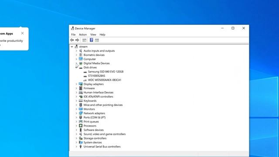The width and height of the screenshot is (279, 157).
Task: Click the Network adapters icon
Action: 81,113
